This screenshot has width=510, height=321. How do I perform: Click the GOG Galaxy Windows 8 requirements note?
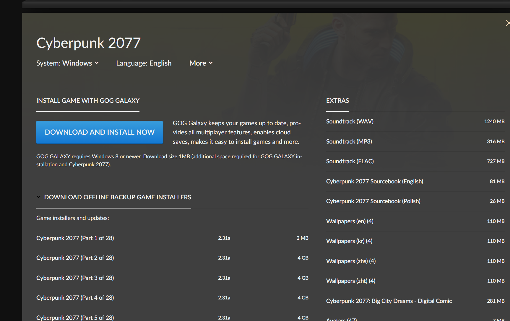pyautogui.click(x=169, y=160)
